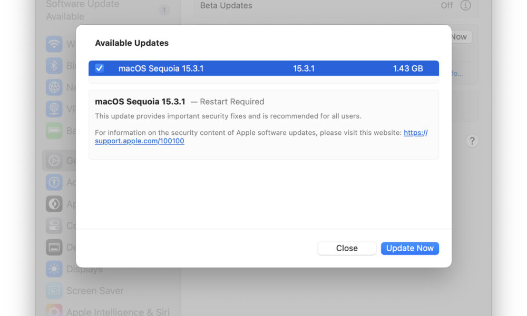Click the Beta Updates info icon
The width and height of the screenshot is (527, 316).
(x=465, y=5)
